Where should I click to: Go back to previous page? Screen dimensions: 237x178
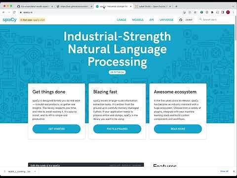pyautogui.click(x=3, y=12)
